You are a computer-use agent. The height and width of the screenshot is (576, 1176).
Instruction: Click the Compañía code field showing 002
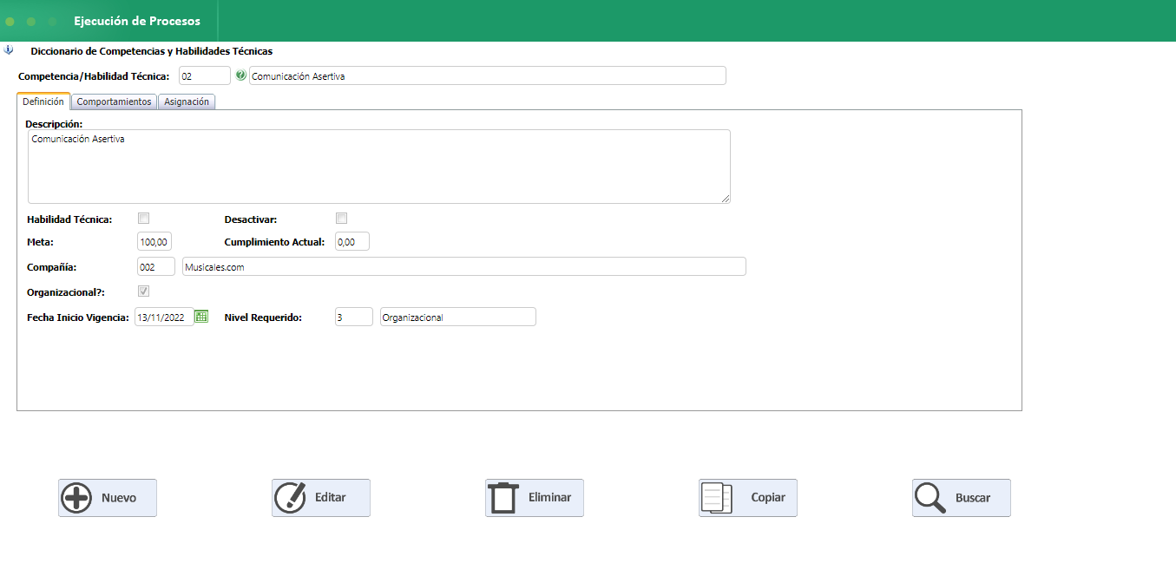[156, 267]
